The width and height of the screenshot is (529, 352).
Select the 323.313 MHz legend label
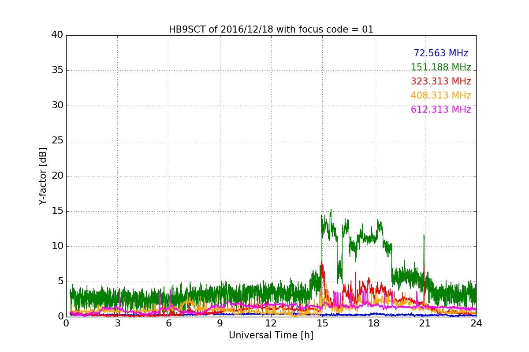(x=441, y=81)
